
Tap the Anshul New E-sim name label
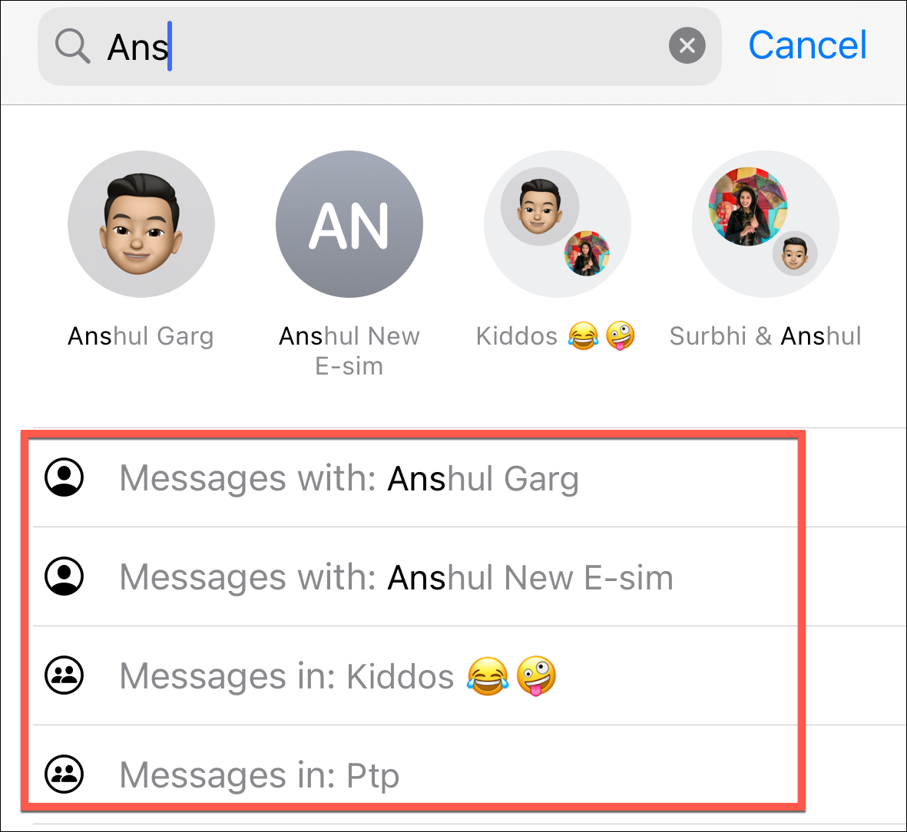click(349, 351)
